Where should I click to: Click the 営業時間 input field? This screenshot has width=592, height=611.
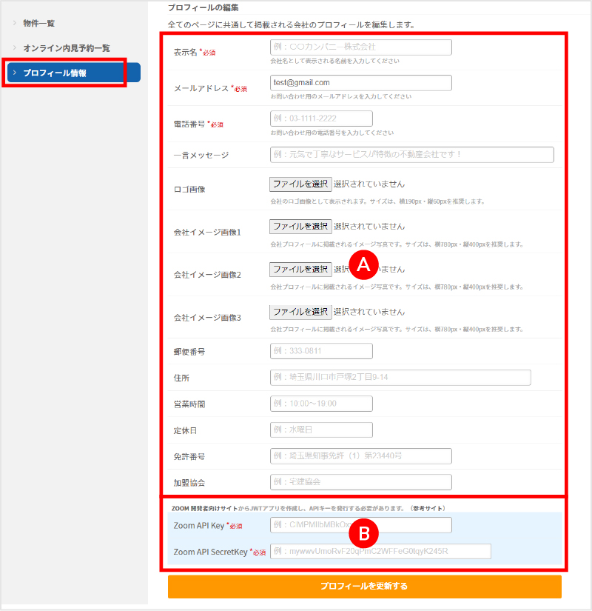coord(321,404)
